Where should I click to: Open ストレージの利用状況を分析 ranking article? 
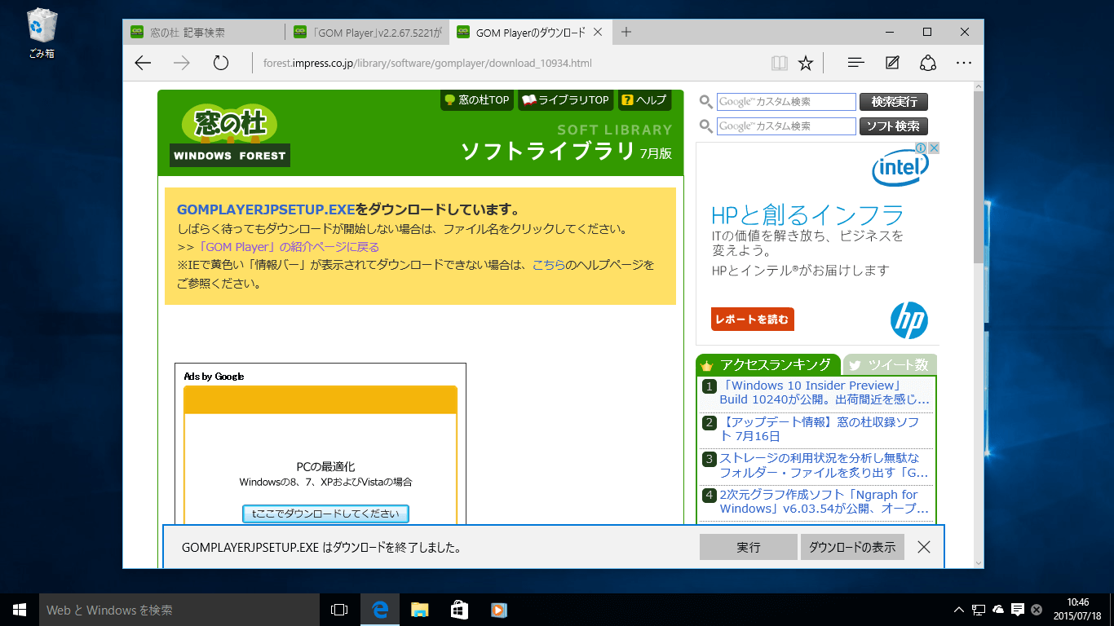[823, 465]
